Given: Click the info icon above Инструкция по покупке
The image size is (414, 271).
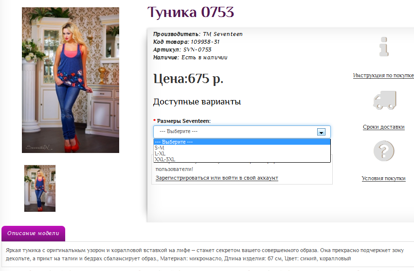Looking at the screenshot, I should (x=384, y=47).
